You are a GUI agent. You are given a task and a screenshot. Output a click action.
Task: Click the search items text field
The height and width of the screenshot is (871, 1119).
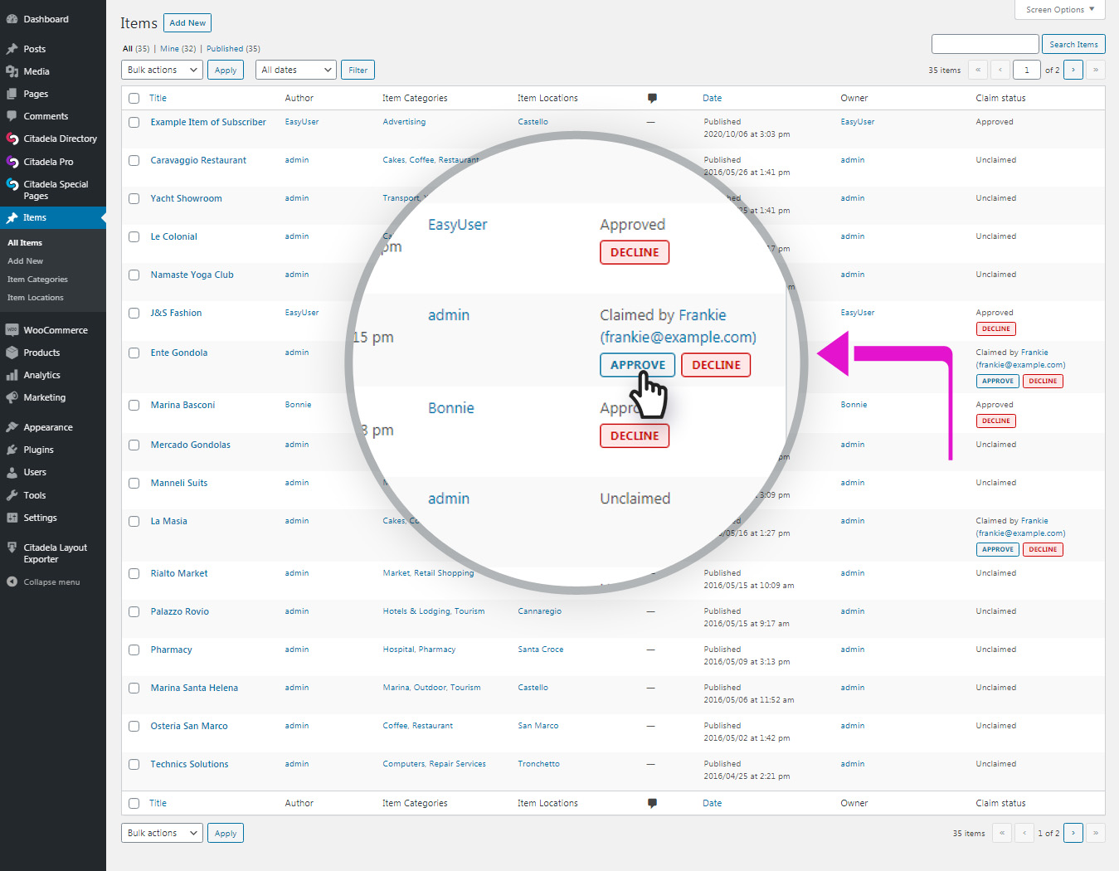[x=985, y=44]
